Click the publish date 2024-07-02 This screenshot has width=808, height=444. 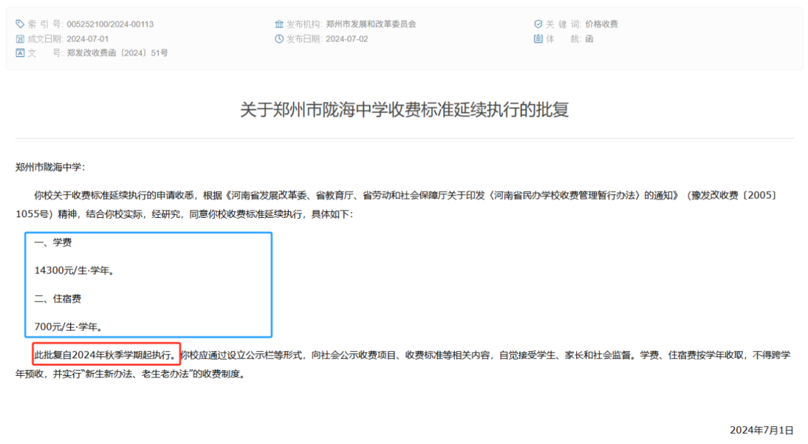[347, 39]
